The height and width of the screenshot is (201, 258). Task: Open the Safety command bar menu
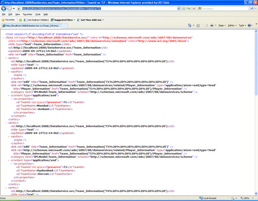(x=232, y=26)
